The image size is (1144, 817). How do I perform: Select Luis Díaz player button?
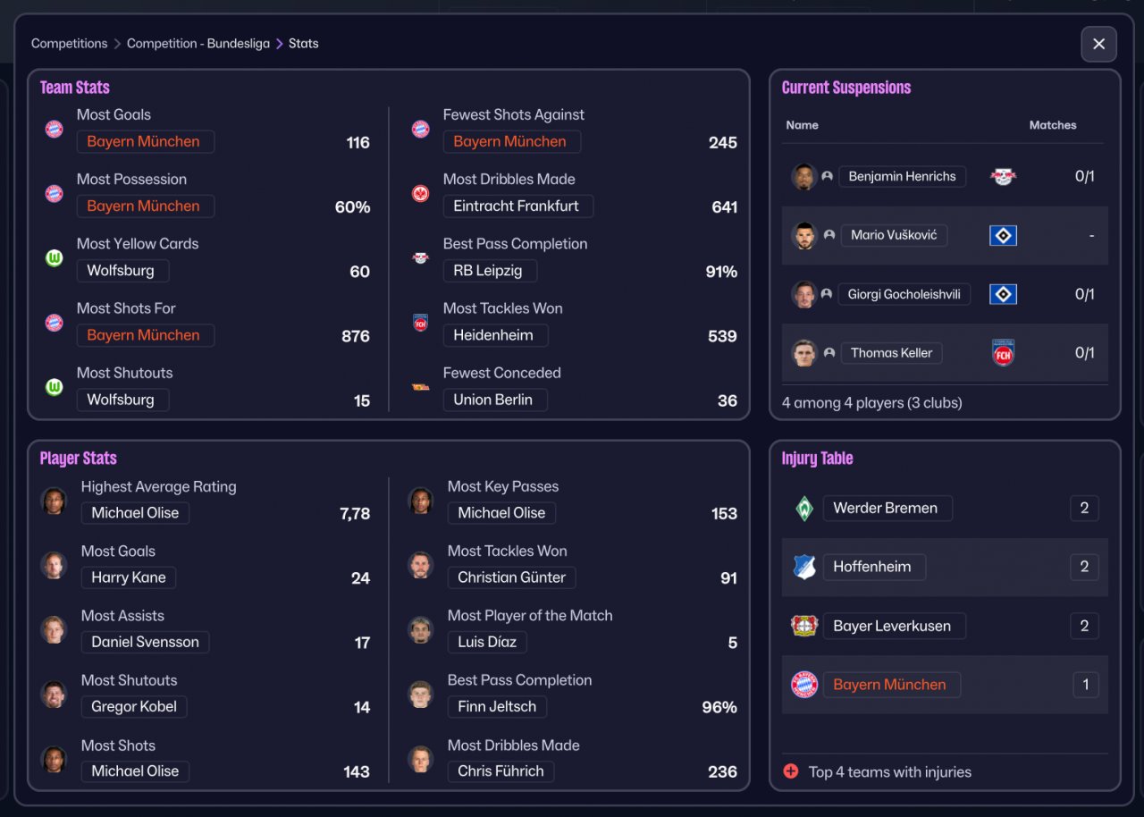click(x=487, y=642)
